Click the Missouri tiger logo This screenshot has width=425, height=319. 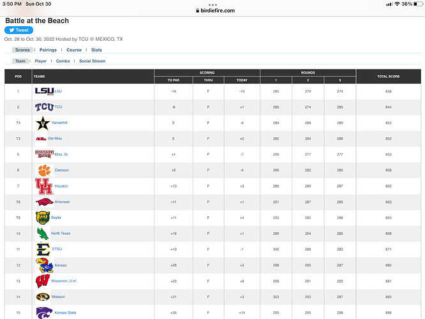pos(43,297)
